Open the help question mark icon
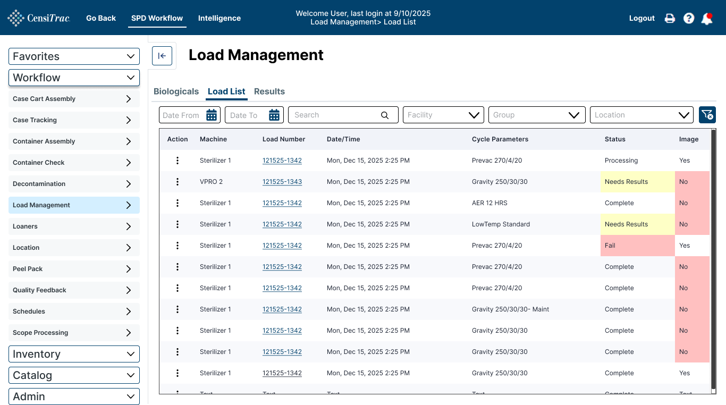This screenshot has width=726, height=405. pyautogui.click(x=689, y=18)
